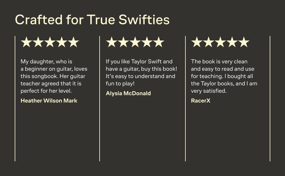Tap the third star above RacerX's review
Viewport: 285px width, 176px height.
[x=220, y=42]
